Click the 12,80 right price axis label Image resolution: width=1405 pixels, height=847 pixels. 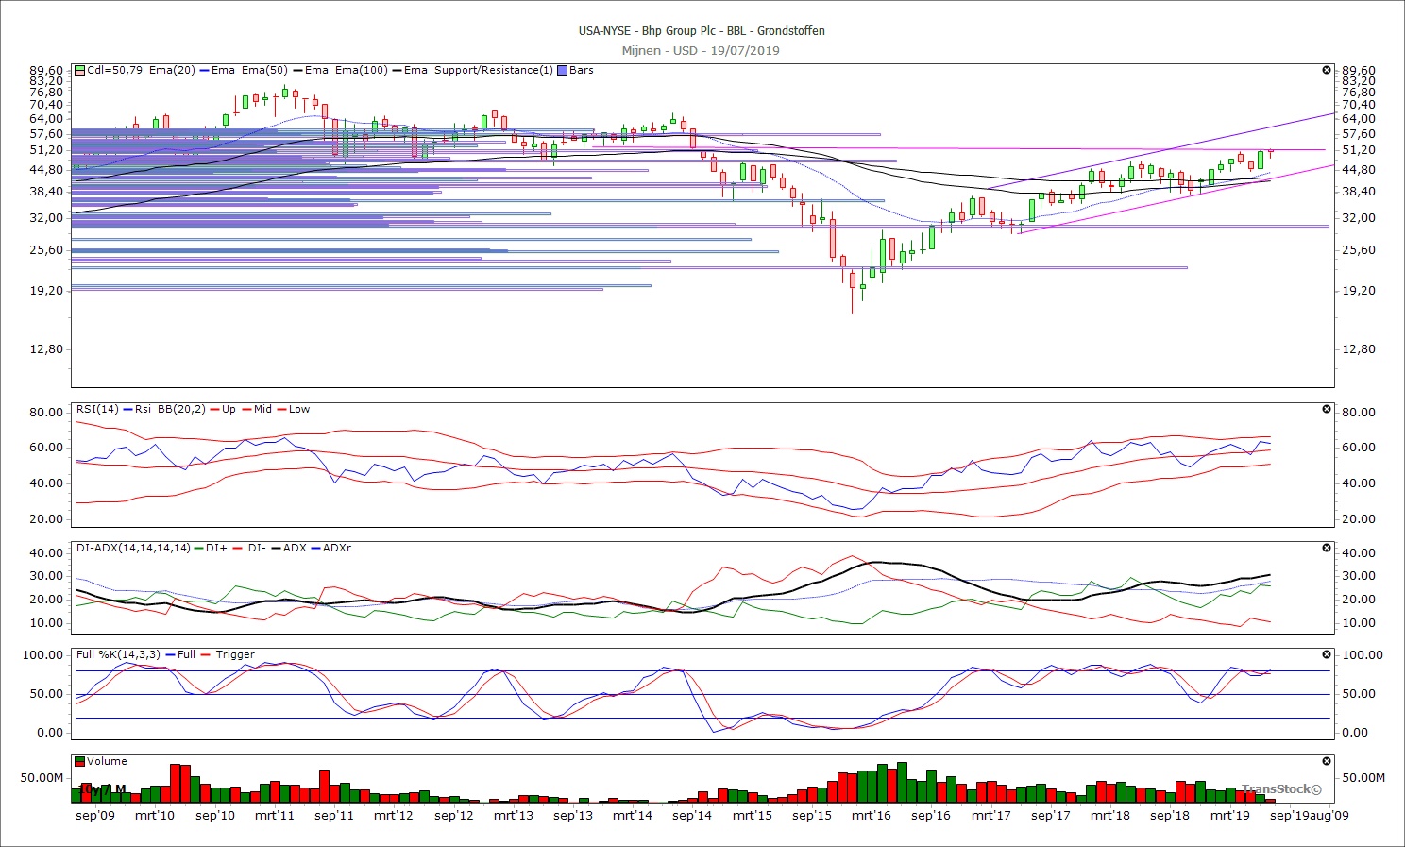[x=1359, y=349]
